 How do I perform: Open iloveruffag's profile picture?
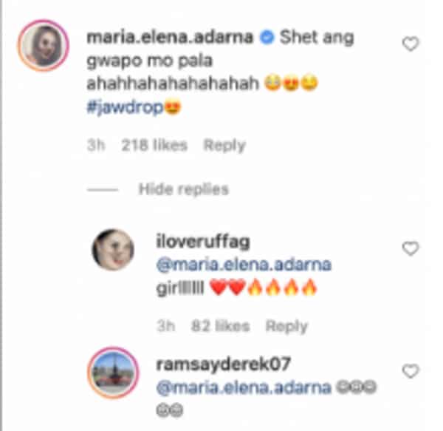113,250
